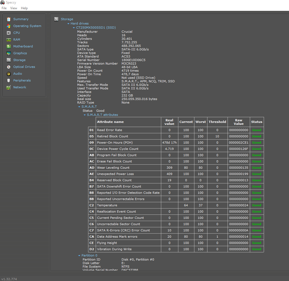Click the Graphics monitor icon

pyautogui.click(x=9, y=53)
